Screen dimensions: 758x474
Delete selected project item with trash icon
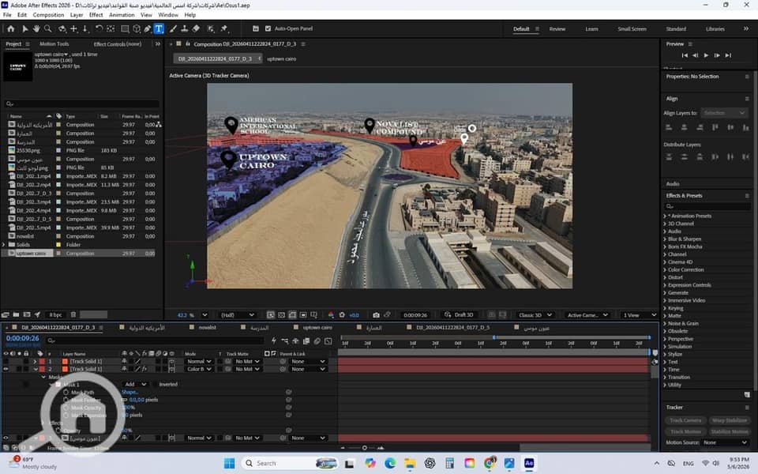click(x=73, y=315)
